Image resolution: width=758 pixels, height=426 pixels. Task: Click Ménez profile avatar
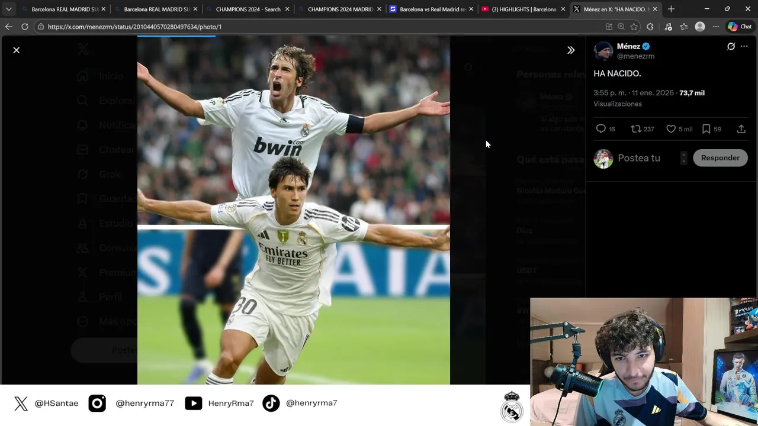click(x=603, y=51)
